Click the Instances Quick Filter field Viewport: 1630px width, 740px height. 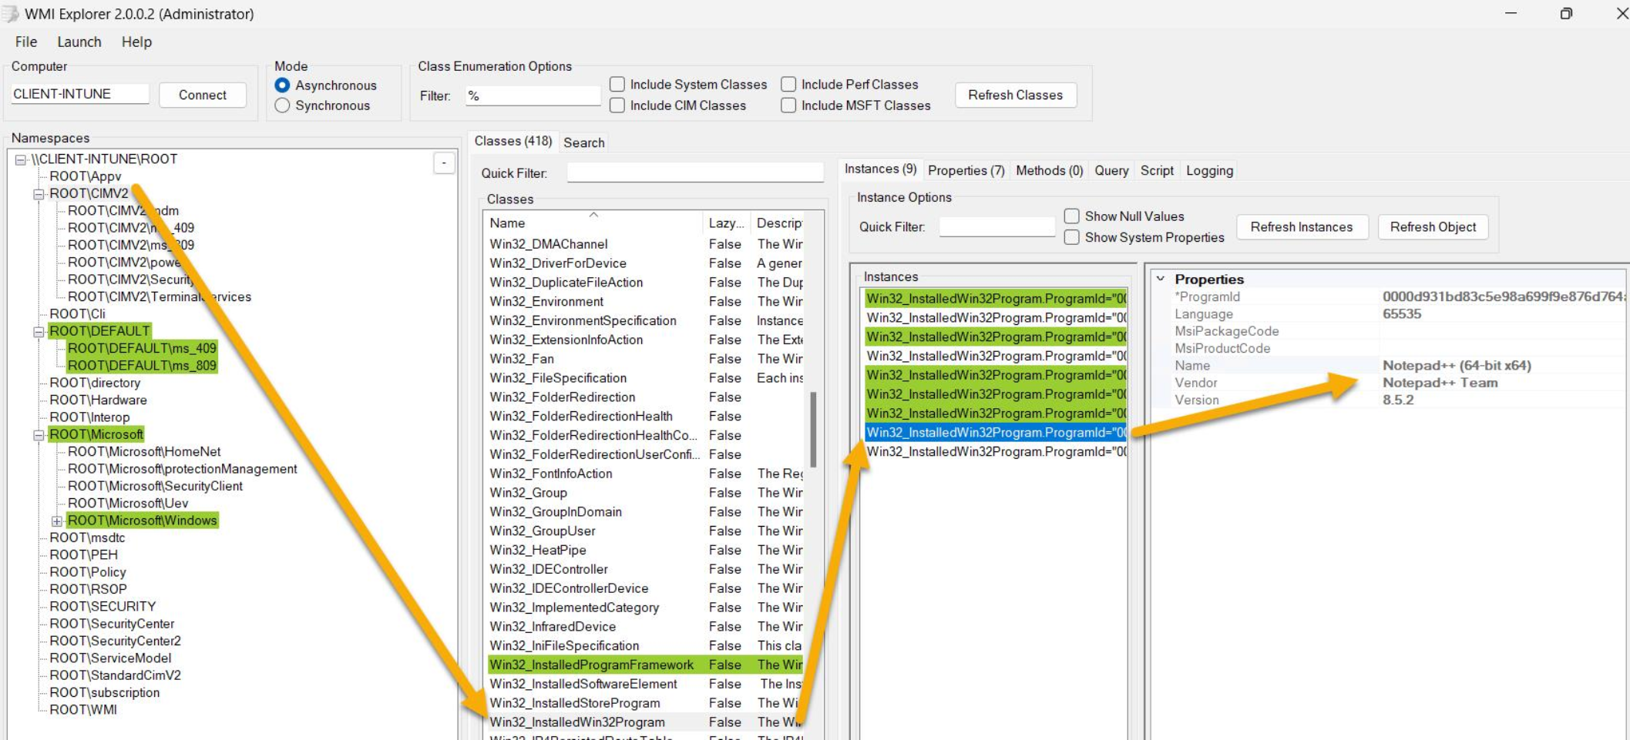[996, 226]
